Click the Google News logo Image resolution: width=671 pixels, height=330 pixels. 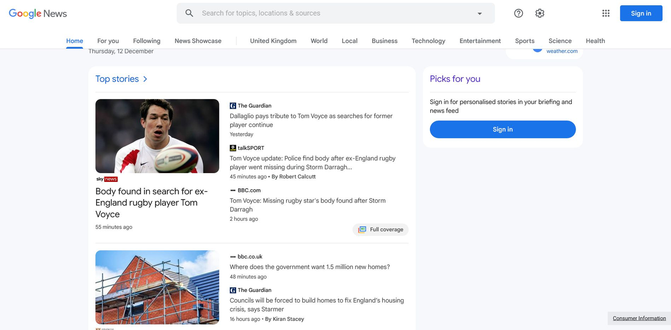(x=38, y=13)
